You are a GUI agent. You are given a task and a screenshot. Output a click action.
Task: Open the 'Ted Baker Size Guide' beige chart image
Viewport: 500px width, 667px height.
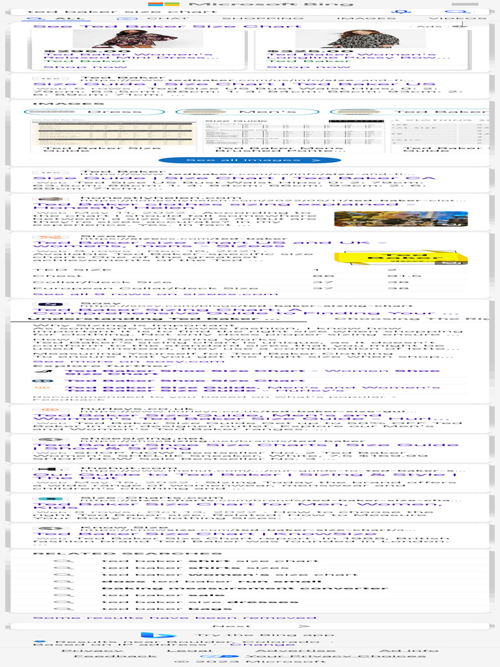[113, 133]
